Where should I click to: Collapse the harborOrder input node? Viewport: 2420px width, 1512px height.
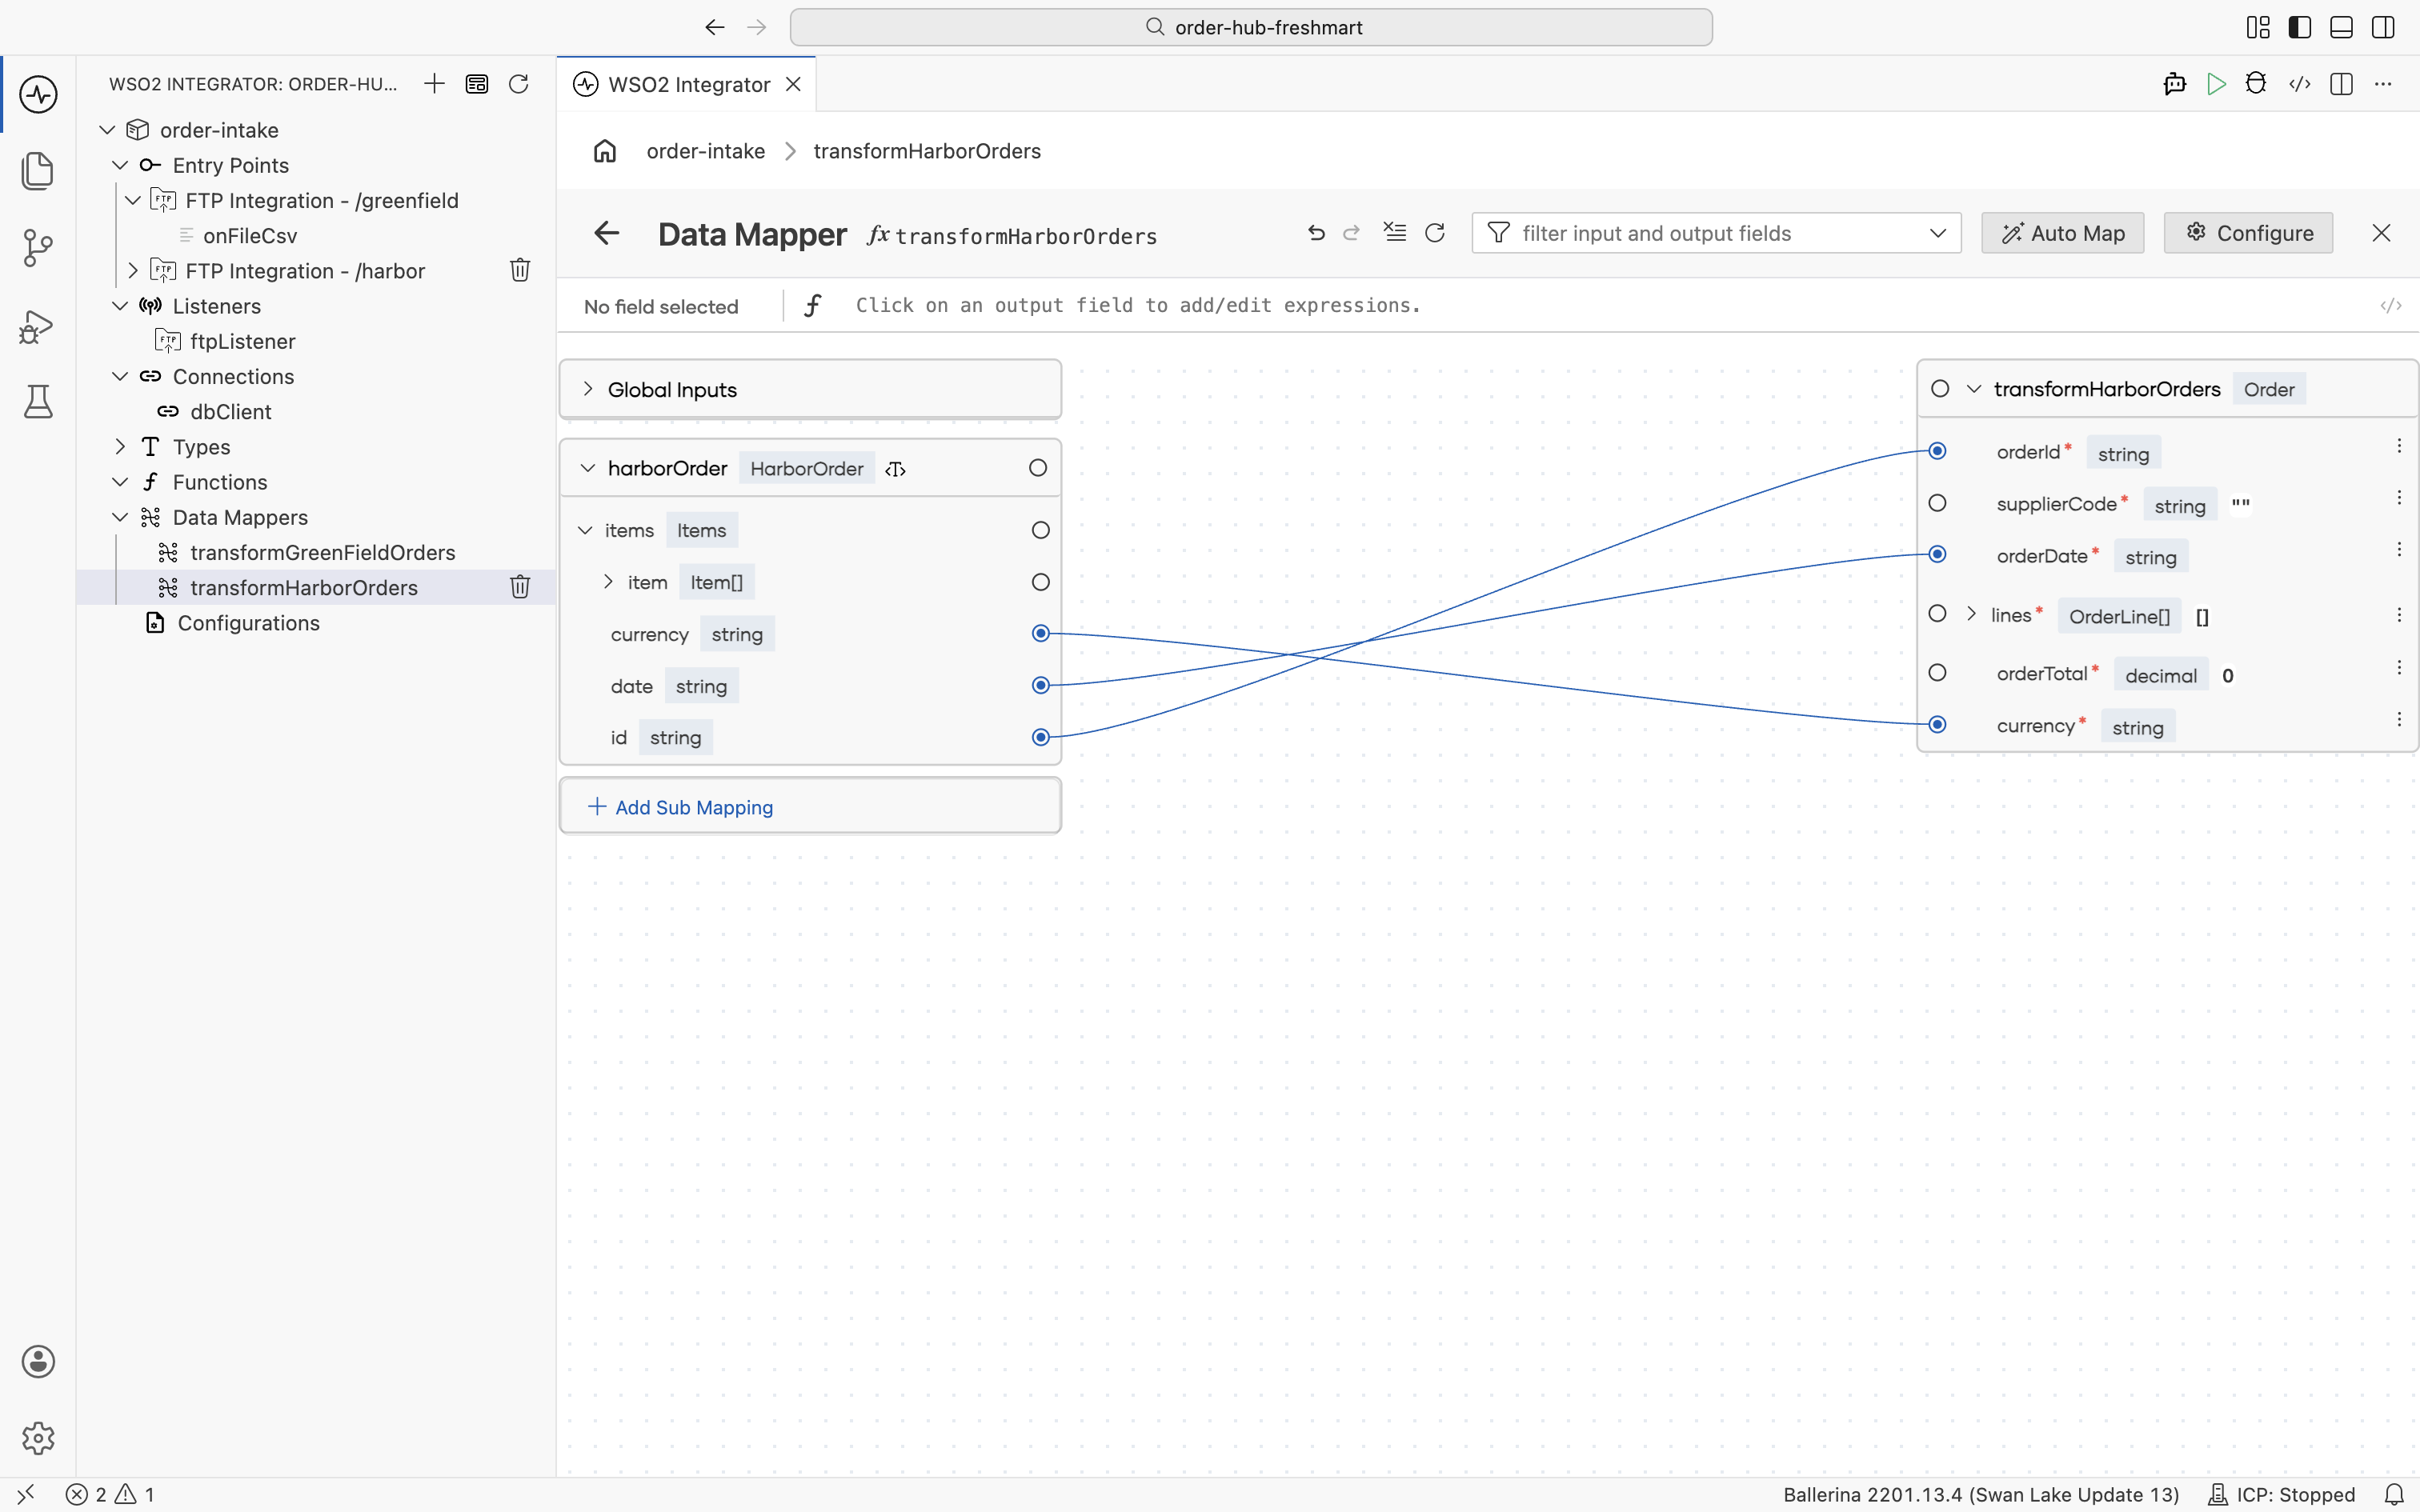[588, 468]
